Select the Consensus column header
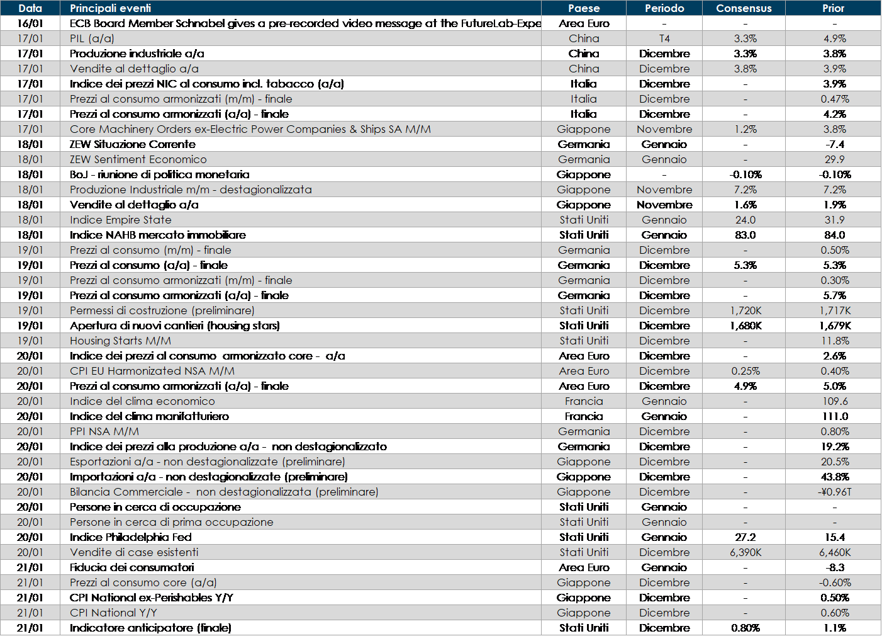The image size is (882, 636). point(744,8)
